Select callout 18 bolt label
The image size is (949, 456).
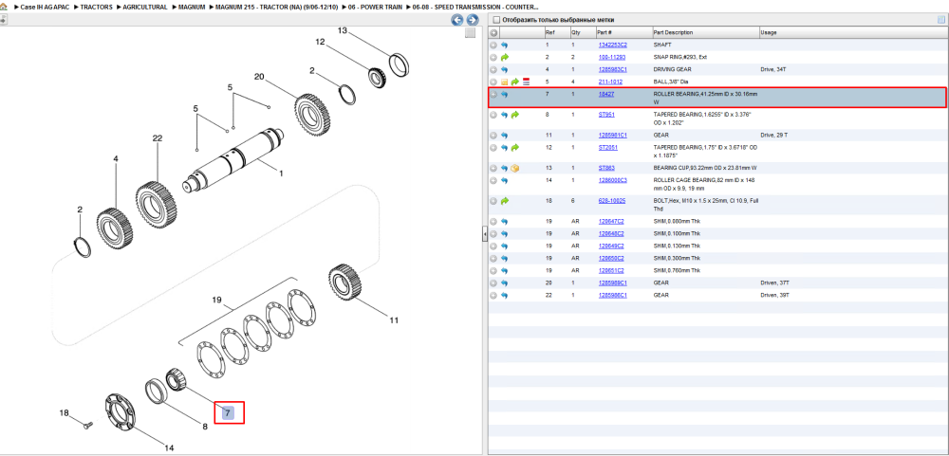coord(65,413)
